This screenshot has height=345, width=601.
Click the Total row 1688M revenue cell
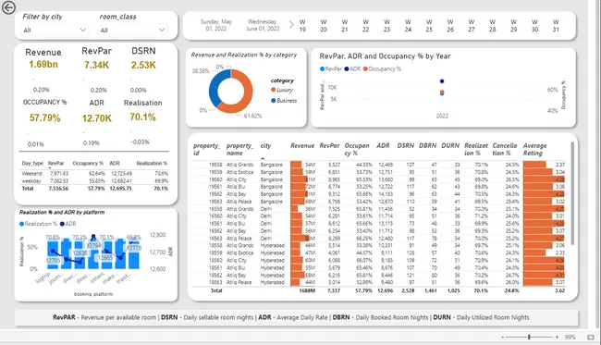tap(307, 290)
